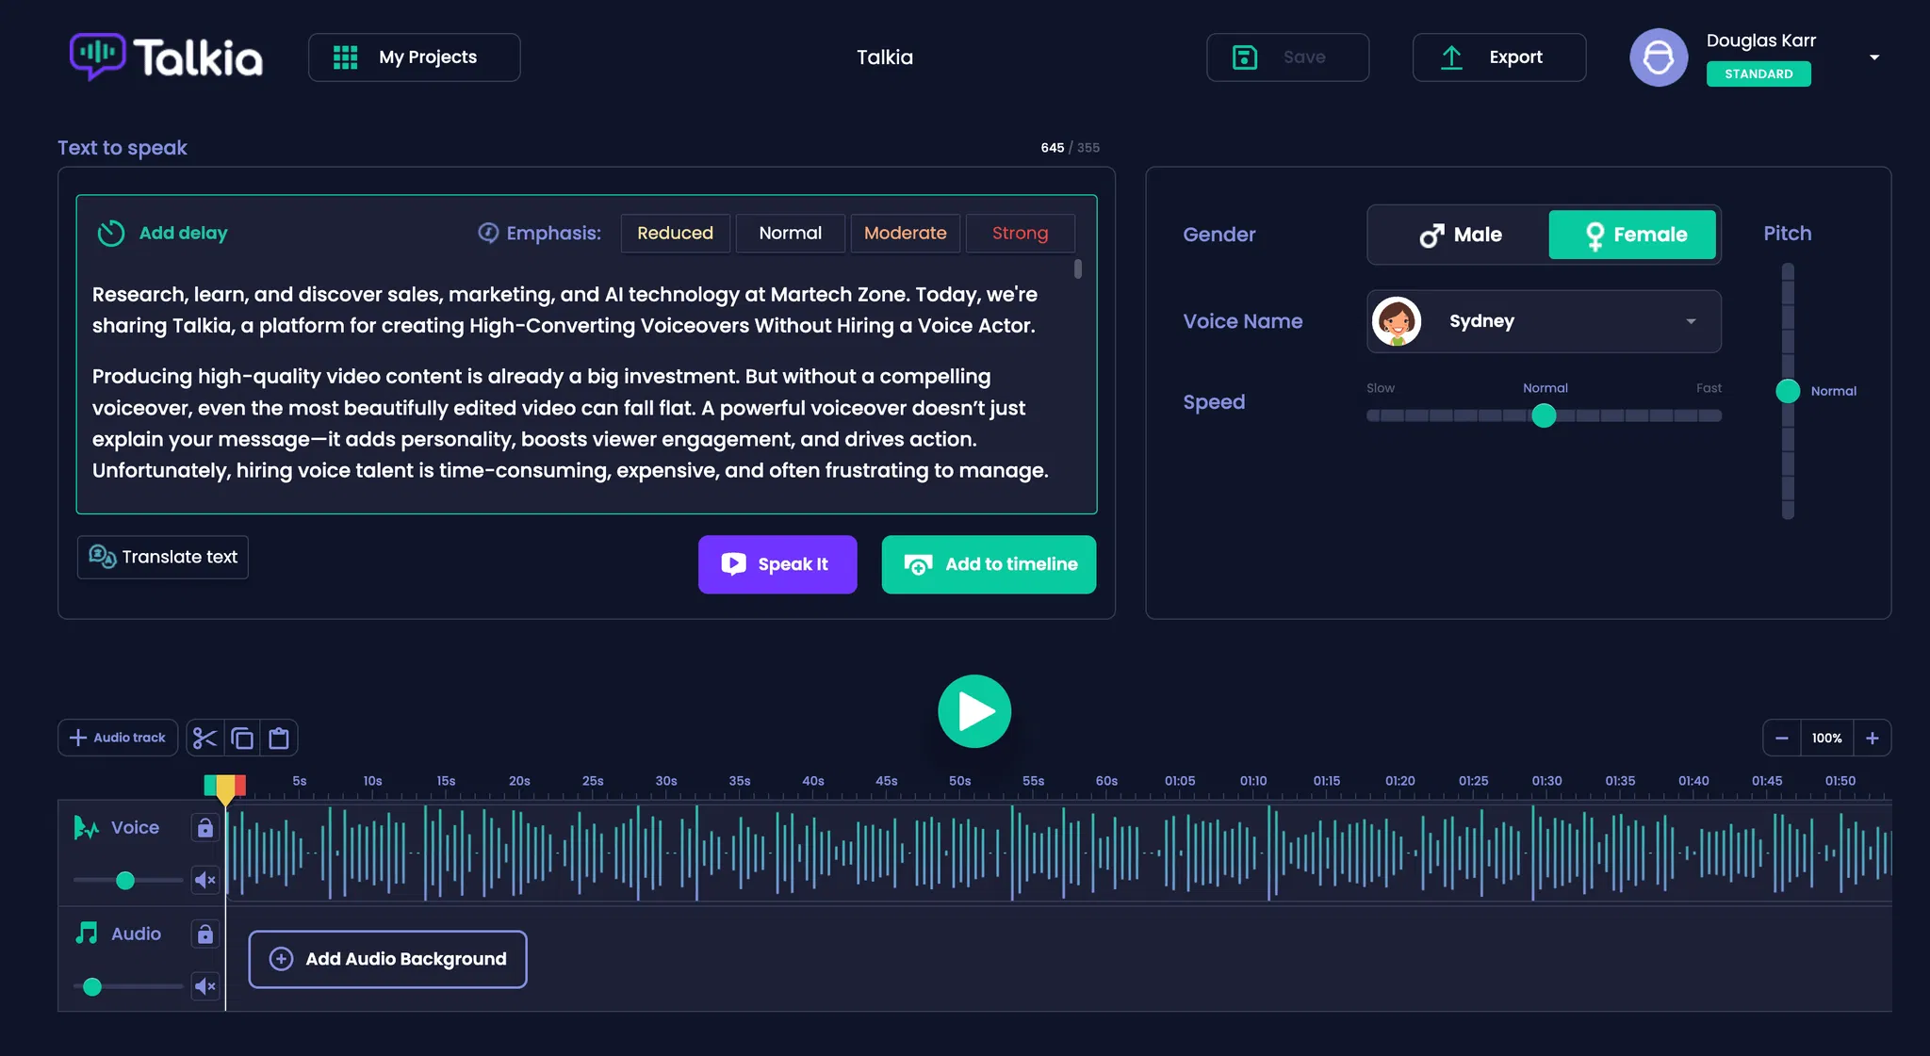Mute the Audio track
This screenshot has width=1930, height=1056.
tap(204, 986)
